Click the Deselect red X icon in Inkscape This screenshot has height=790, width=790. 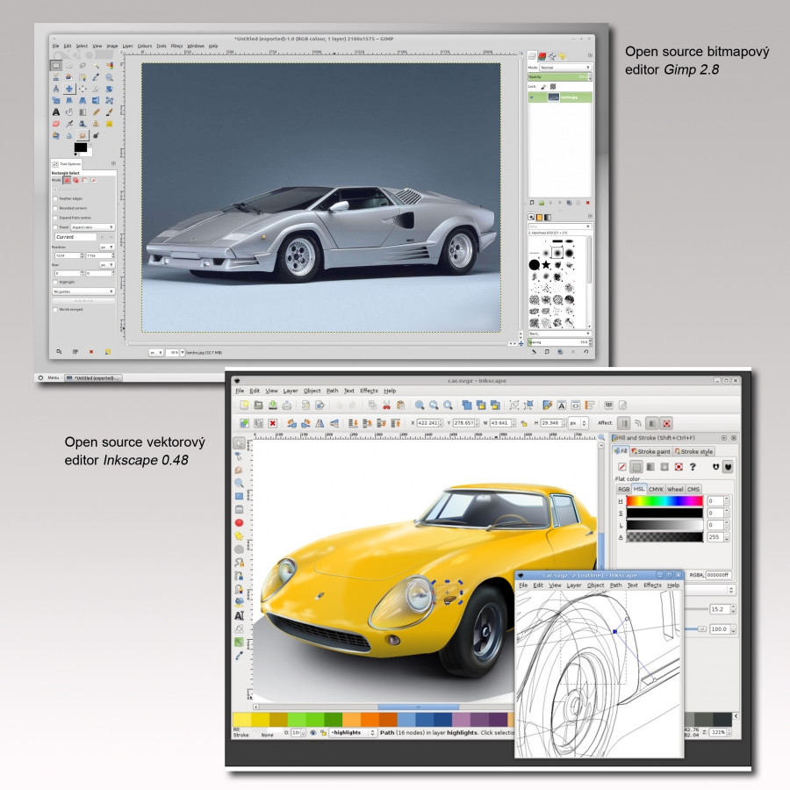pos(273,423)
